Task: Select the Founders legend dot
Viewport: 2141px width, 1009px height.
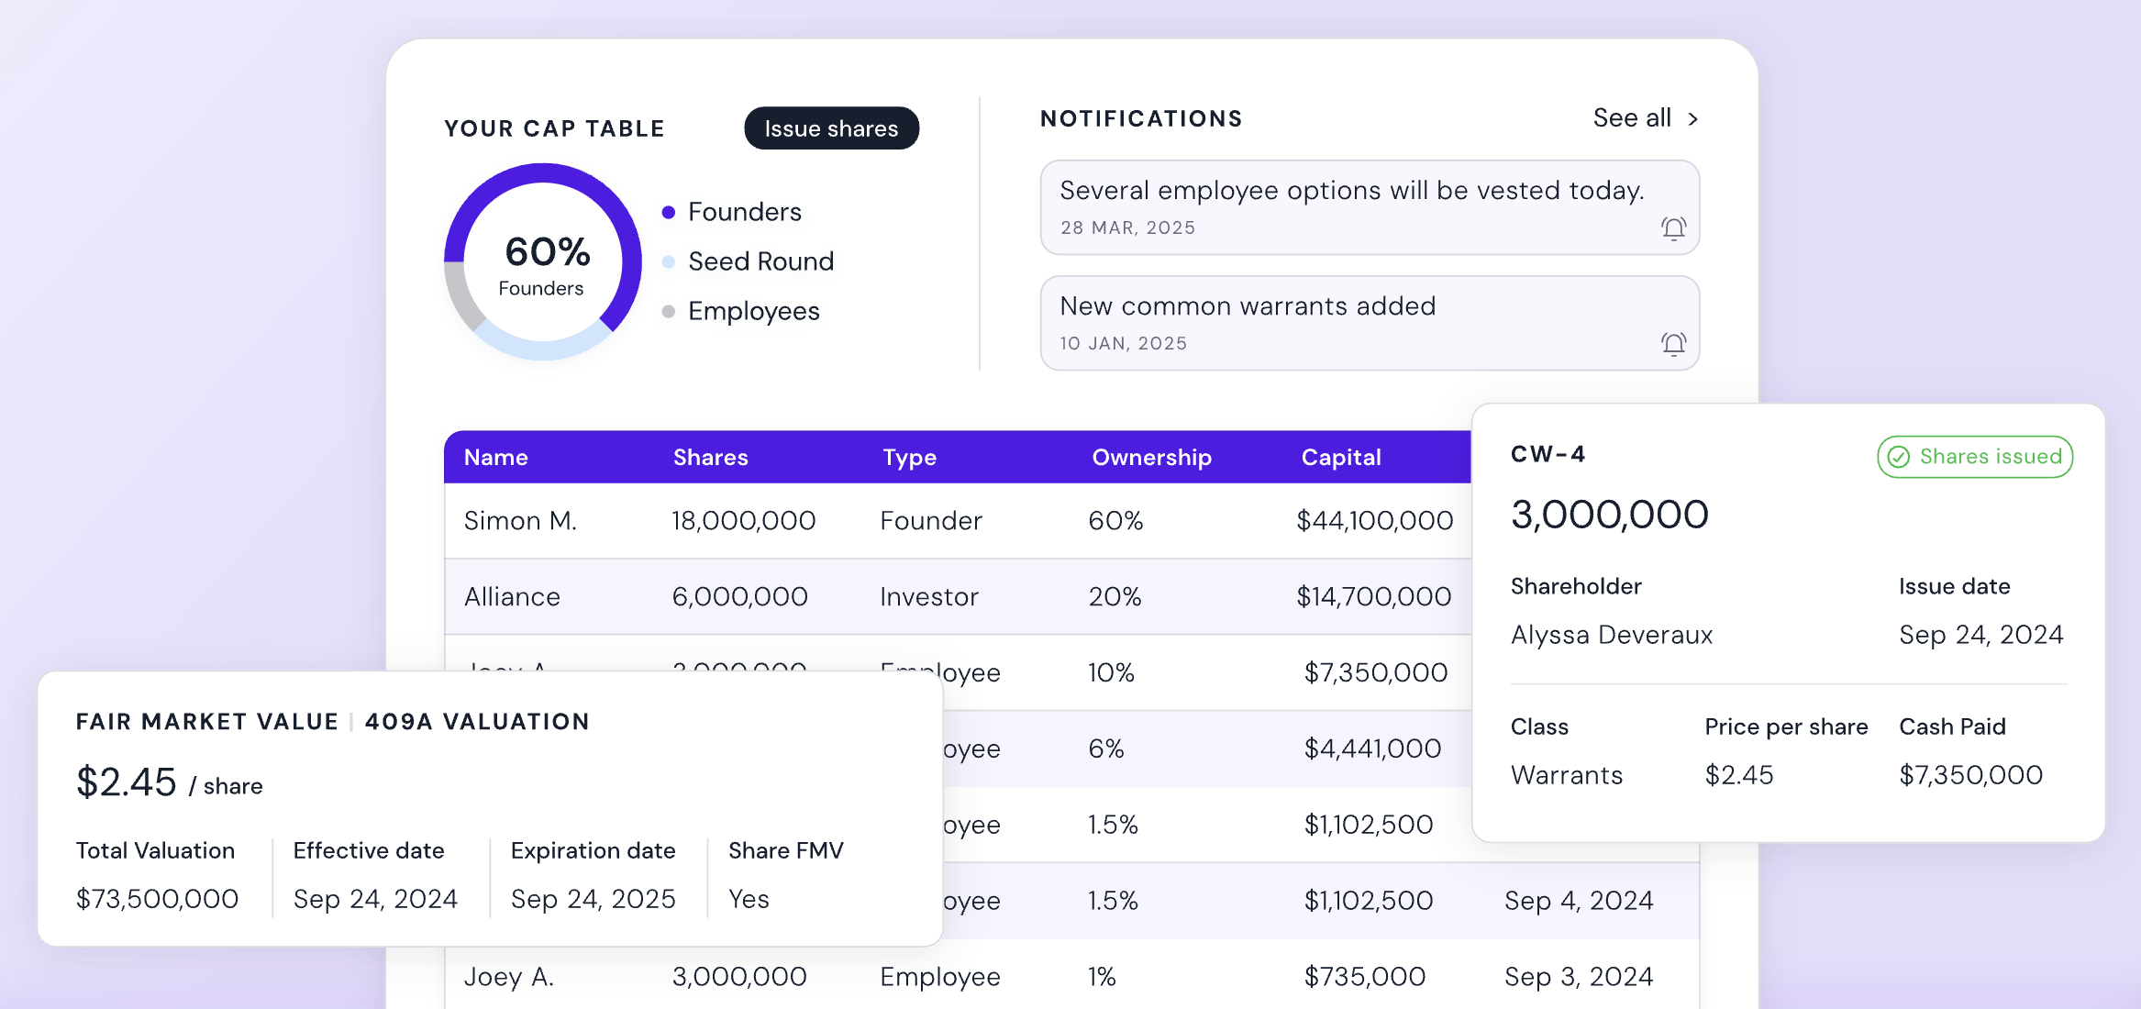Action: pos(669,212)
